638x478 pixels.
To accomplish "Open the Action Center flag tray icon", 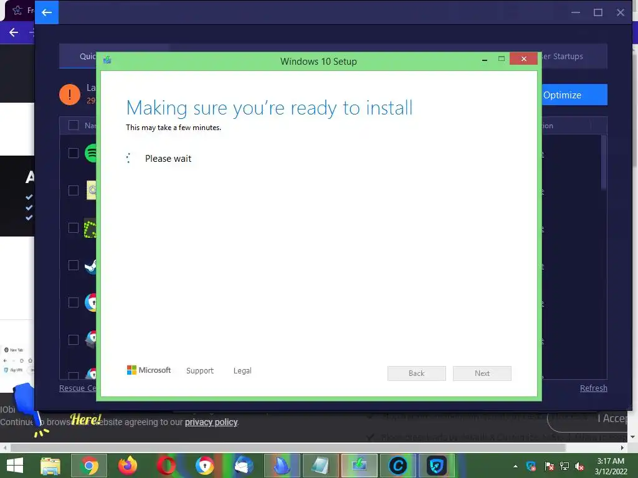I will 549,466.
